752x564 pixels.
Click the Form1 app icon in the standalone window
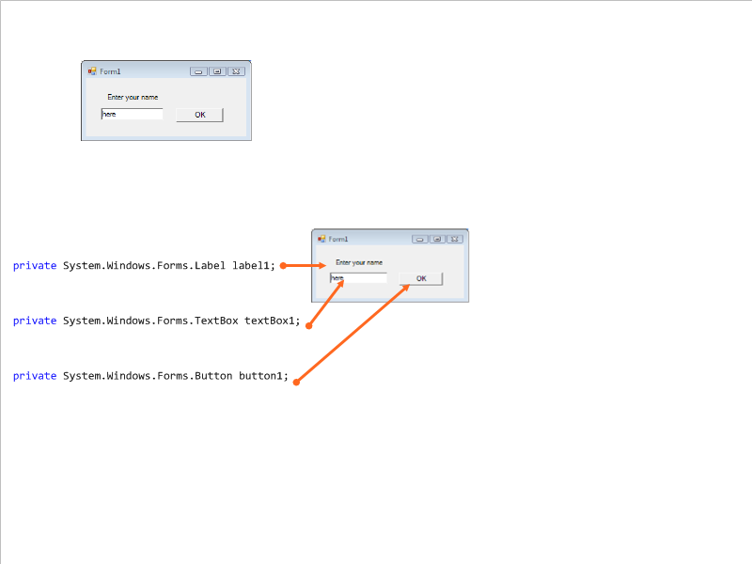pos(92,71)
